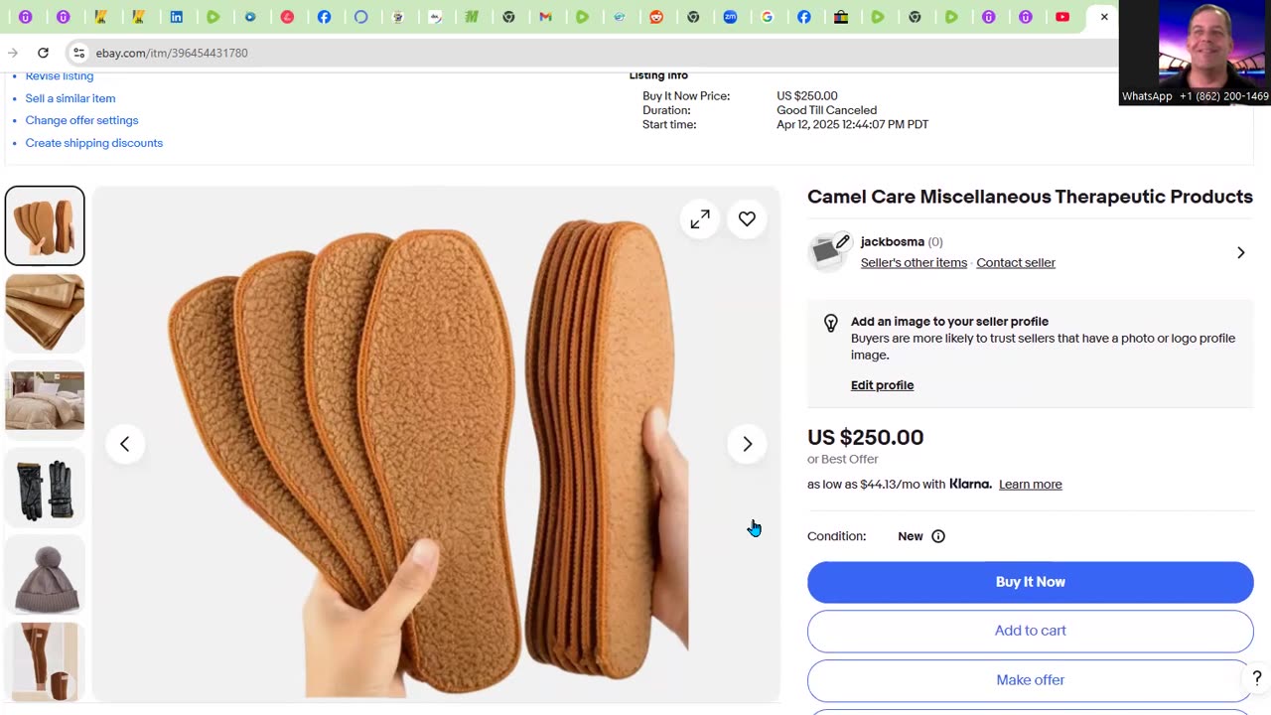Show the next product image
The width and height of the screenshot is (1271, 715).
click(747, 444)
